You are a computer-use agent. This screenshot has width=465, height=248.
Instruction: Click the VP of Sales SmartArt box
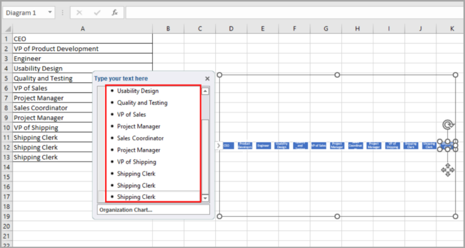click(x=318, y=146)
